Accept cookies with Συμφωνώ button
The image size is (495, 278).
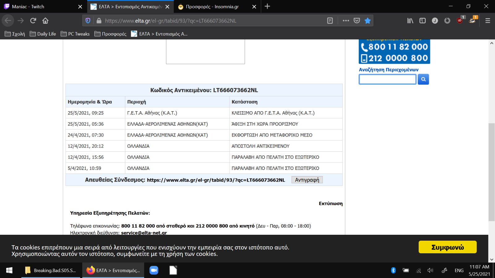447,247
